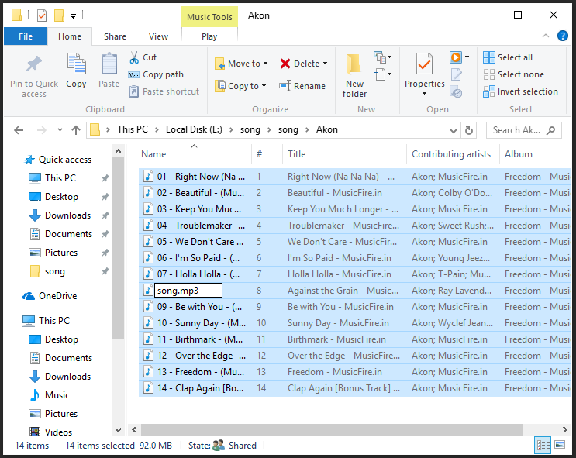The height and width of the screenshot is (458, 576).
Task: Switch to the Home ribbon tab
Action: (70, 36)
